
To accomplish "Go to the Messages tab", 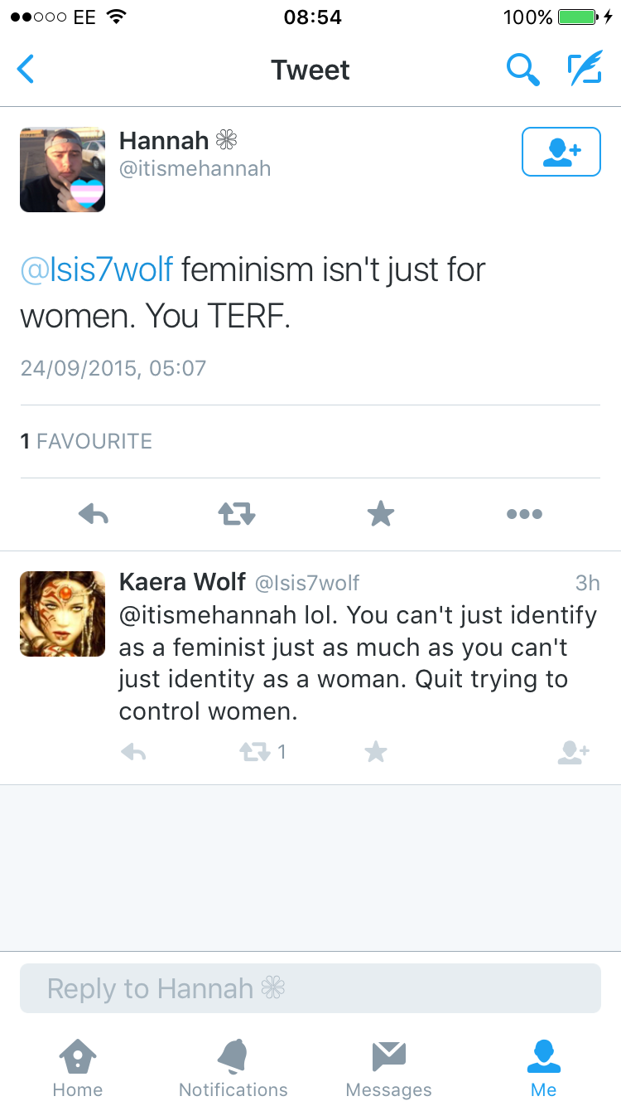I will (x=388, y=1070).
